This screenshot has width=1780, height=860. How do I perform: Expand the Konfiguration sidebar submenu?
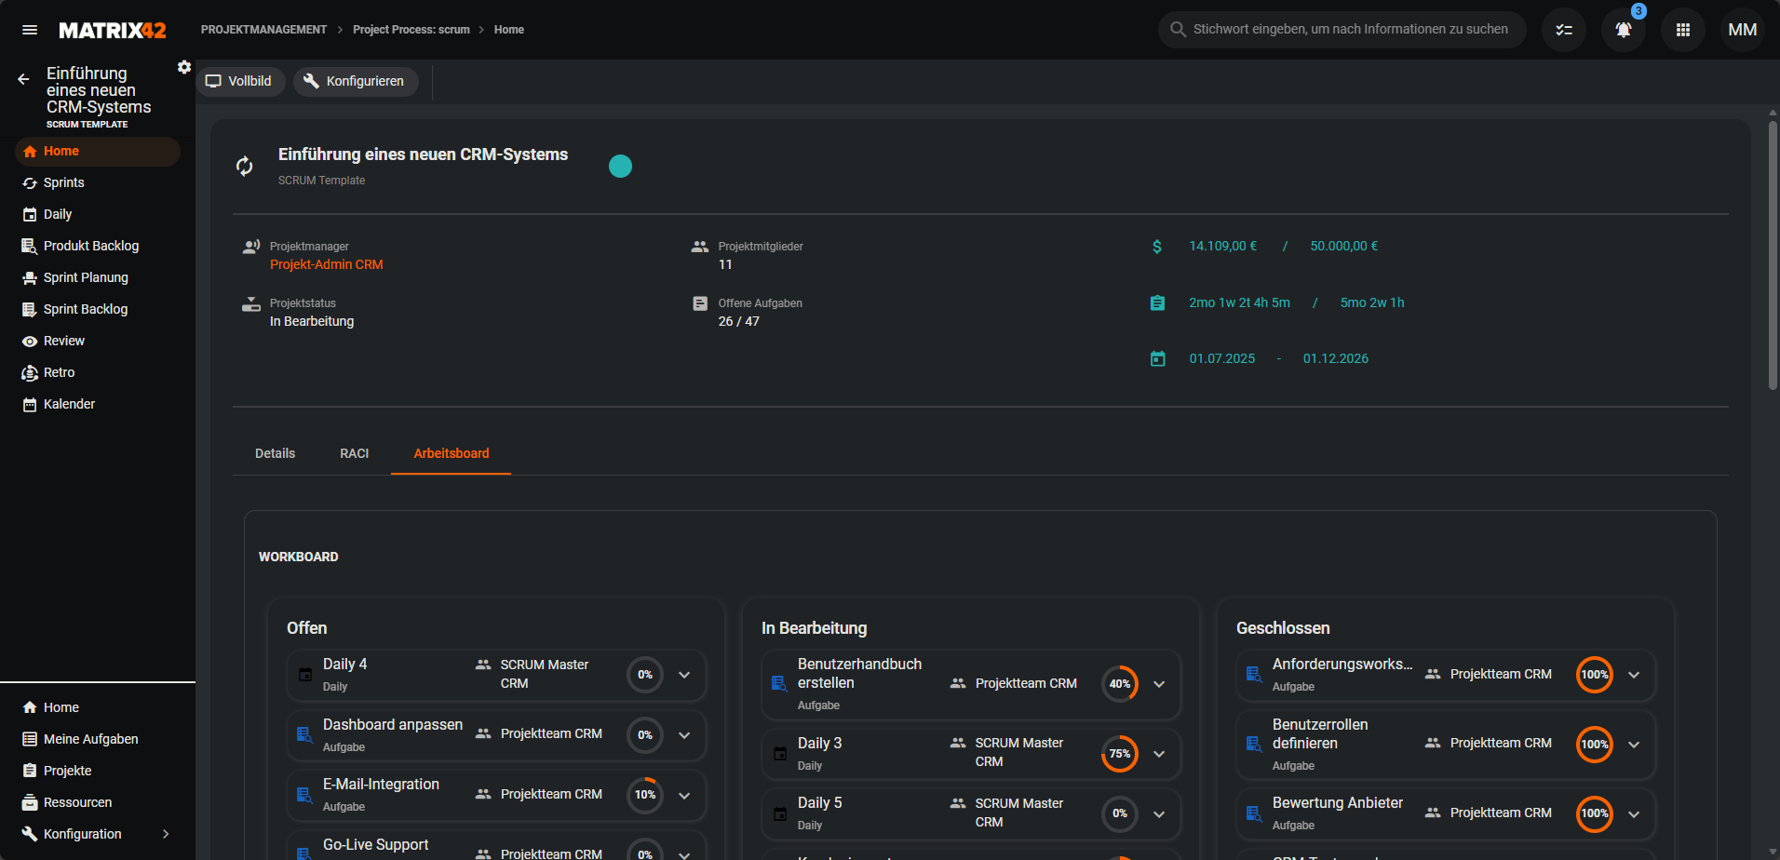pos(166,834)
